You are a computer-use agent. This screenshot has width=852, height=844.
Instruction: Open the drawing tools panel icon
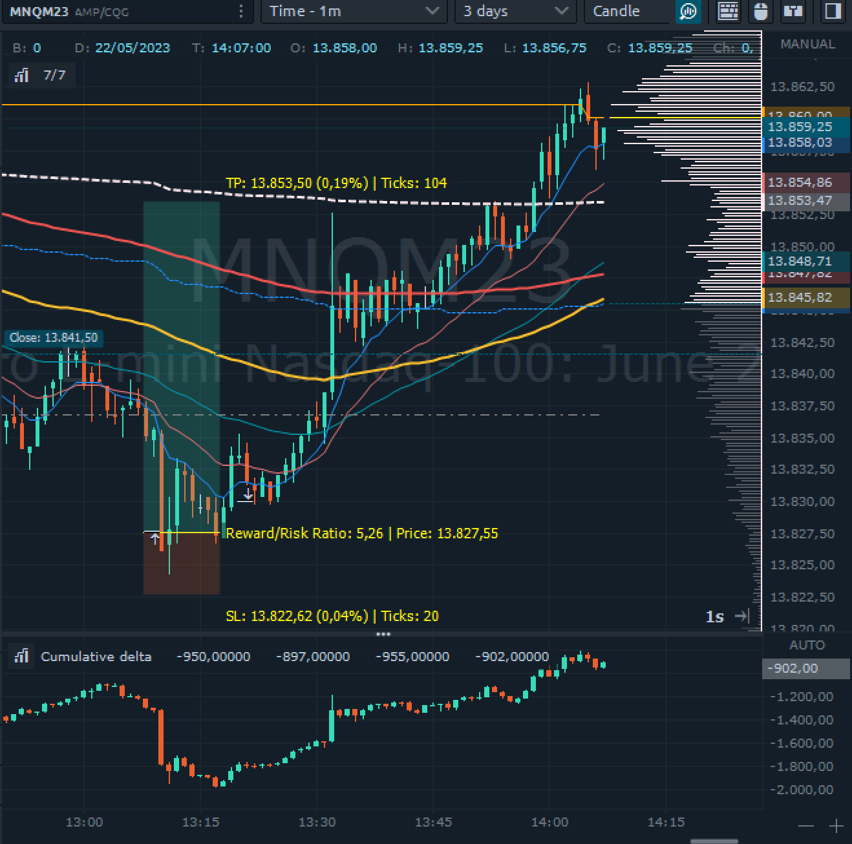tap(729, 11)
